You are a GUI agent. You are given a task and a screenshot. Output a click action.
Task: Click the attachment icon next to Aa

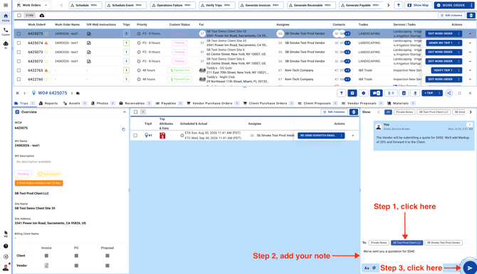click(374, 268)
